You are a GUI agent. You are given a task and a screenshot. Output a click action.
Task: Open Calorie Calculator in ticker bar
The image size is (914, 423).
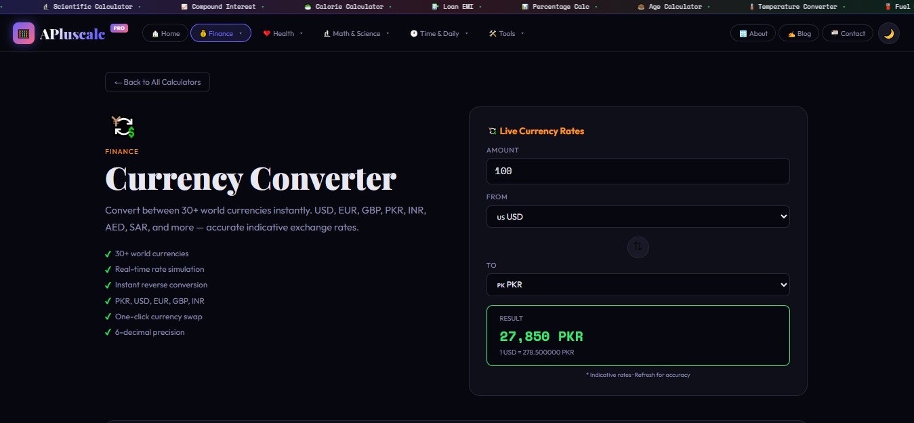pos(344,7)
